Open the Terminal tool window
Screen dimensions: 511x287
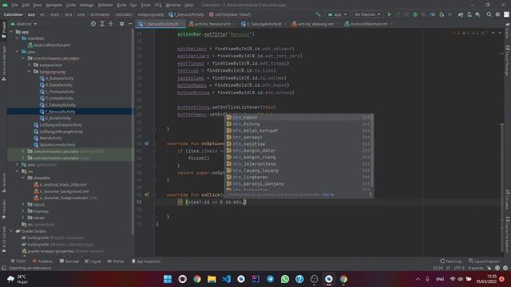point(69,261)
